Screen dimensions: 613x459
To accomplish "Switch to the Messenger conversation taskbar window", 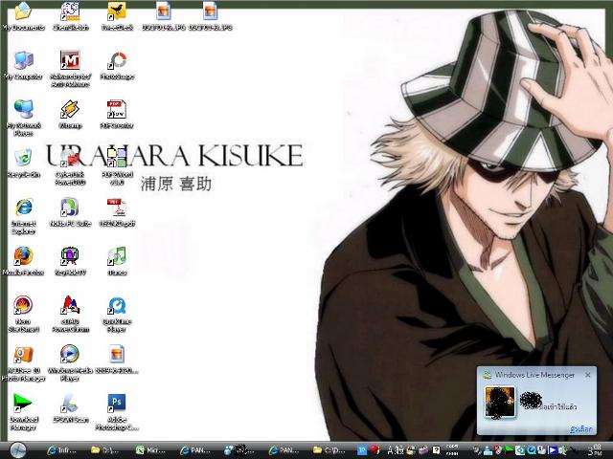I will [239, 450].
